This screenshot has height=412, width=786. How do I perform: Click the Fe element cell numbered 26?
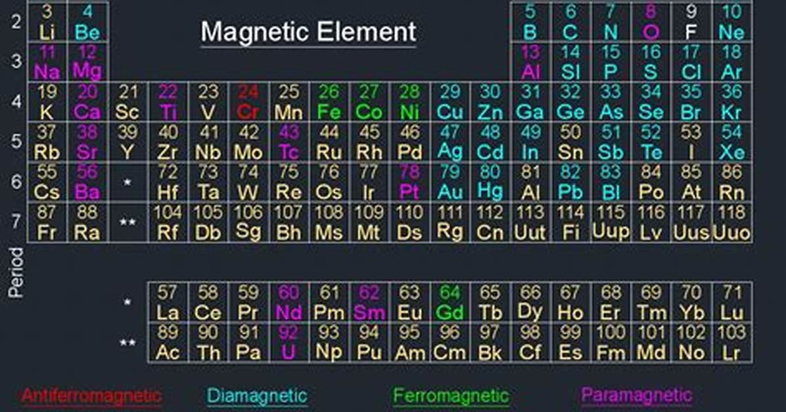pos(329,102)
